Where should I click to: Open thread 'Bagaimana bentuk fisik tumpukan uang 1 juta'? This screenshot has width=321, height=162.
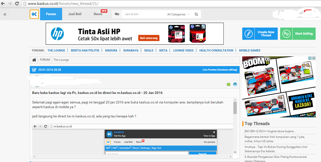coord(275,139)
